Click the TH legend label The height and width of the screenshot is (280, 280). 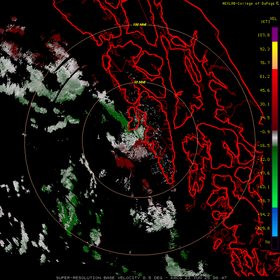pos(267,242)
